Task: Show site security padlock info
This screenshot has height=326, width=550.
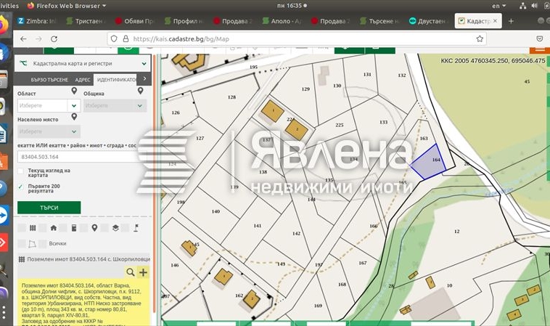Action: (126, 39)
